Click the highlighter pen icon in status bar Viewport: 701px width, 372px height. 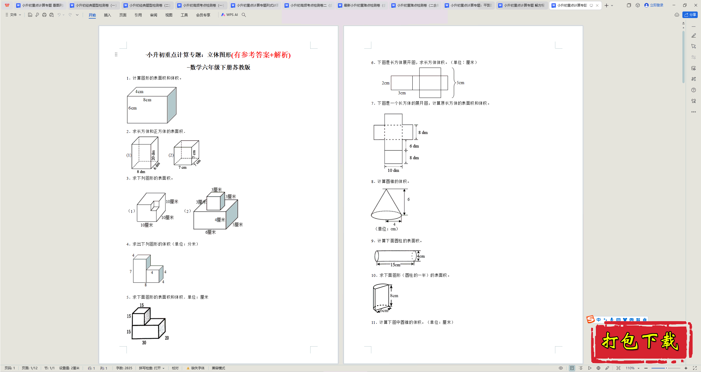(x=607, y=368)
